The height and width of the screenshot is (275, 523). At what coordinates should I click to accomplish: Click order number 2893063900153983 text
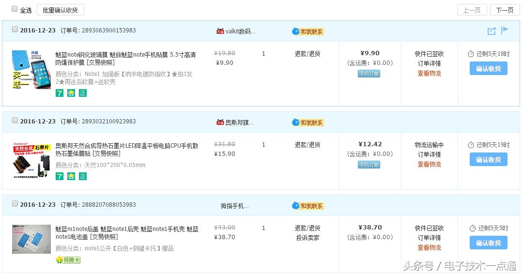coord(109,31)
